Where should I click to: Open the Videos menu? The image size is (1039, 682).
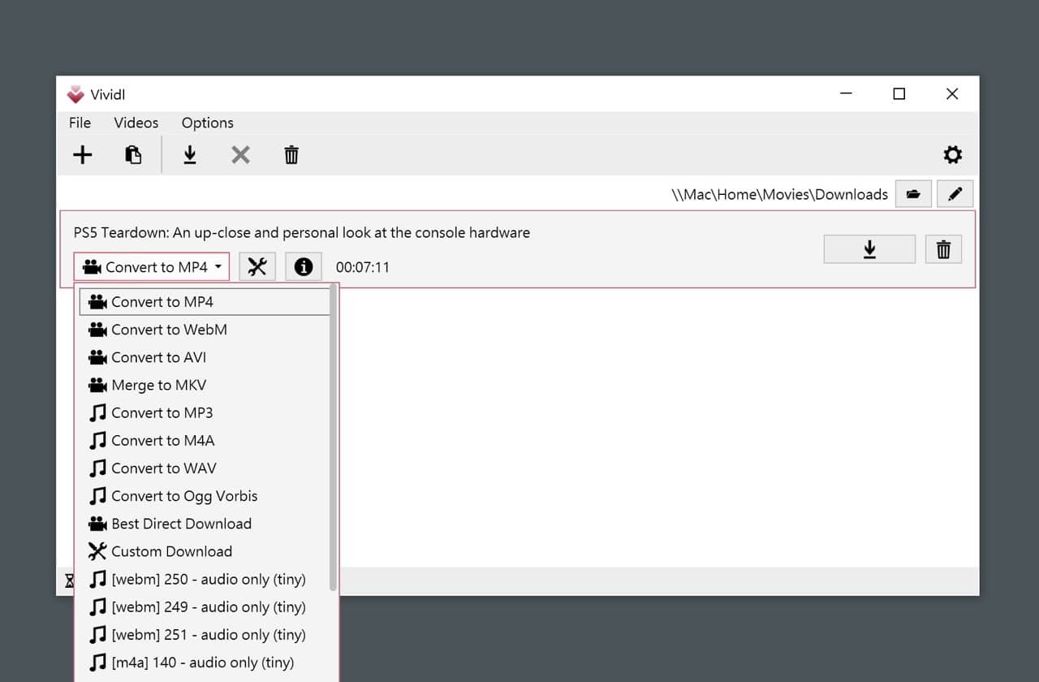coord(136,123)
